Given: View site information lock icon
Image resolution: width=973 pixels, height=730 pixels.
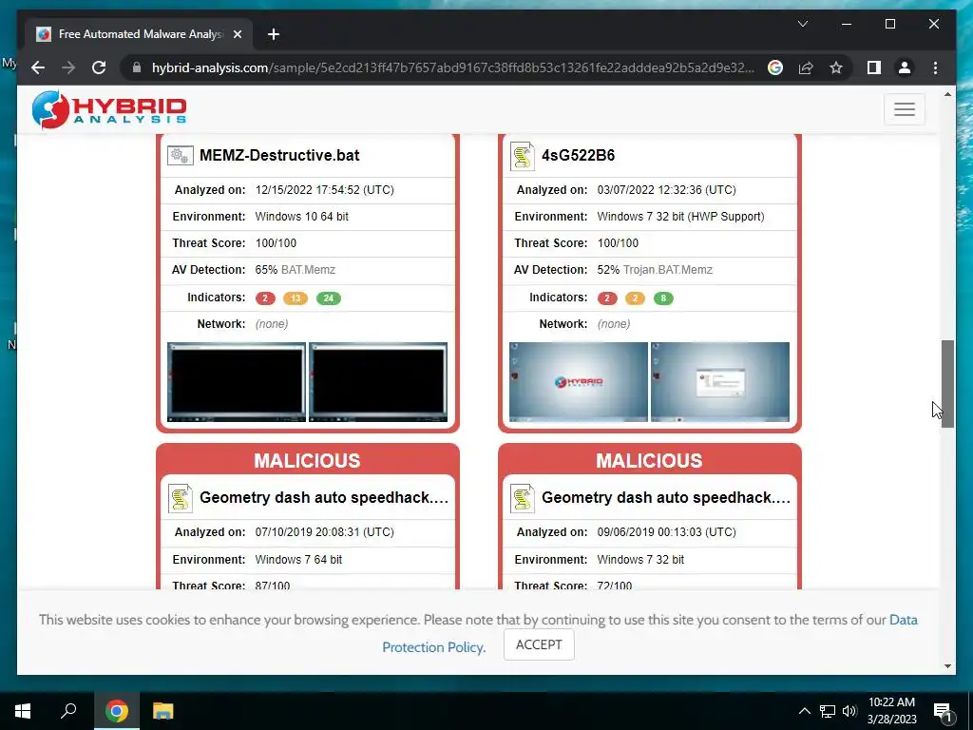Looking at the screenshot, I should click(137, 67).
